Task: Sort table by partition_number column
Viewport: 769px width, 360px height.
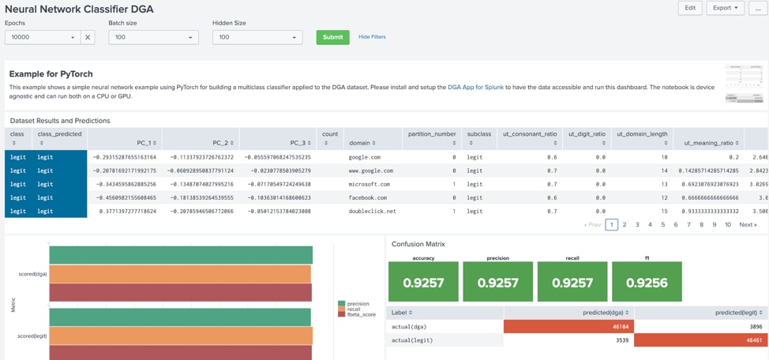Action: [x=432, y=138]
